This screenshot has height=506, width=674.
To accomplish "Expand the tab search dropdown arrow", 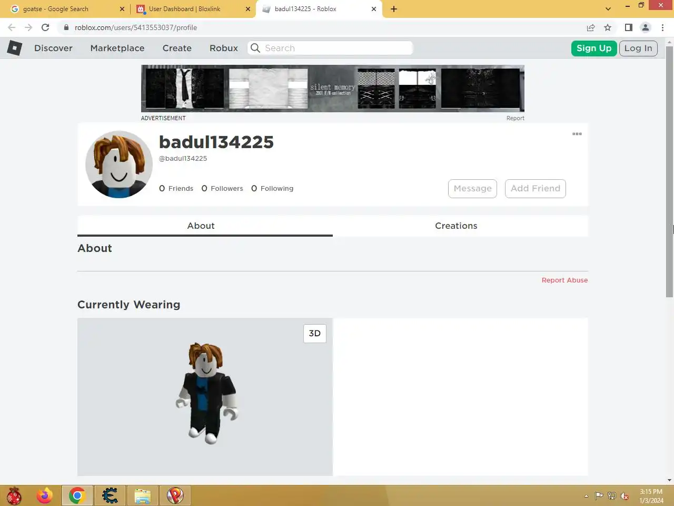I will point(608,9).
